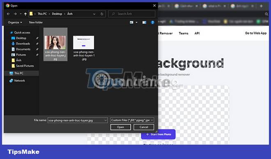Screen dimensions: 271x159
Task: Click Go to Web App link
Action: 256,33
